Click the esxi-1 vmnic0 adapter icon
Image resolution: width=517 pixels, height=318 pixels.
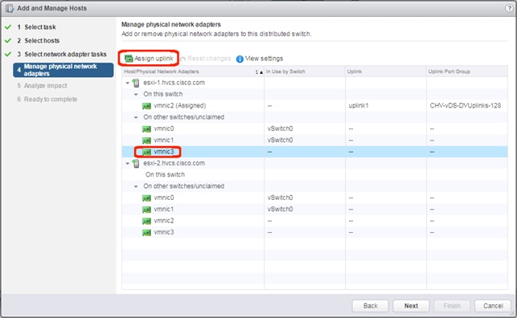point(146,129)
